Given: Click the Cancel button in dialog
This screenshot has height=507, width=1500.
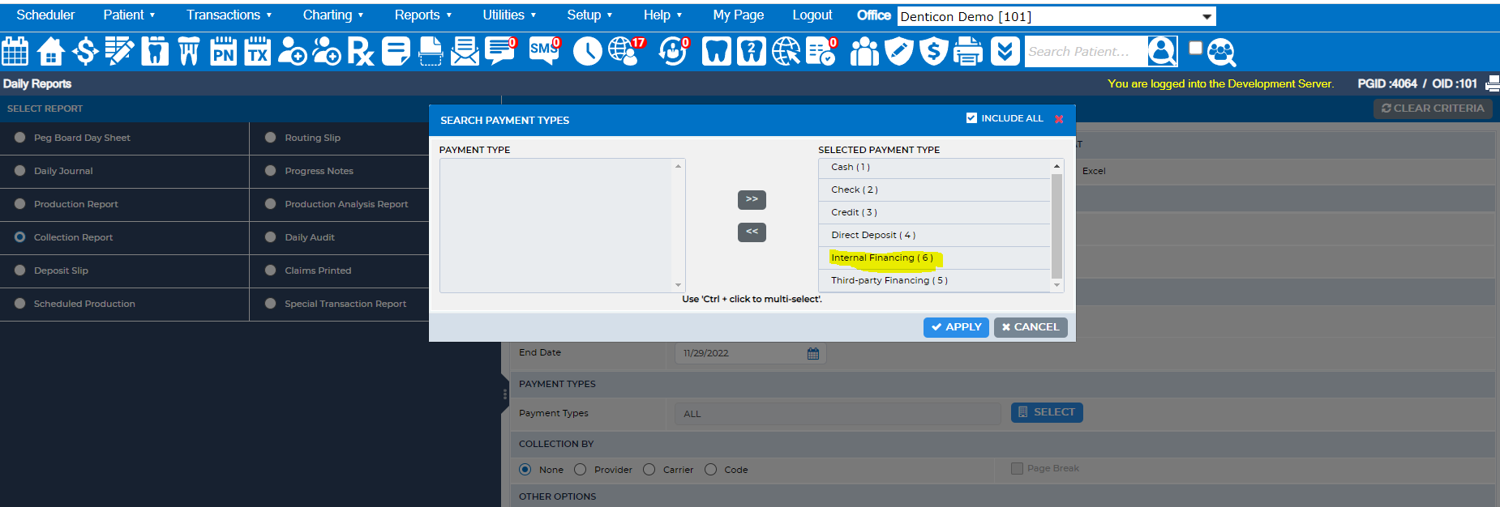Looking at the screenshot, I should tap(1031, 327).
